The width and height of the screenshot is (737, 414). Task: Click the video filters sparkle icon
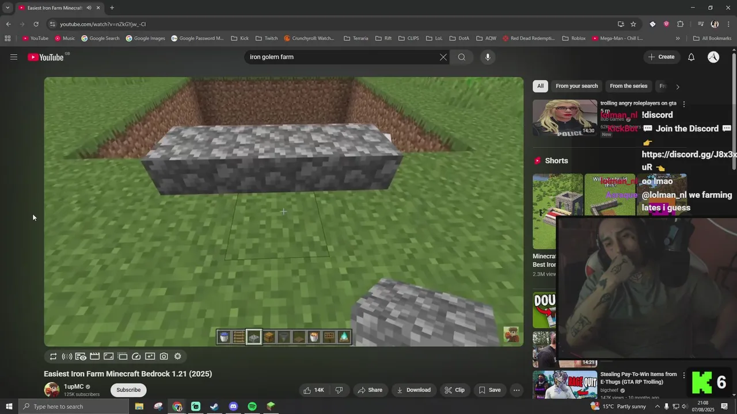[150, 356]
